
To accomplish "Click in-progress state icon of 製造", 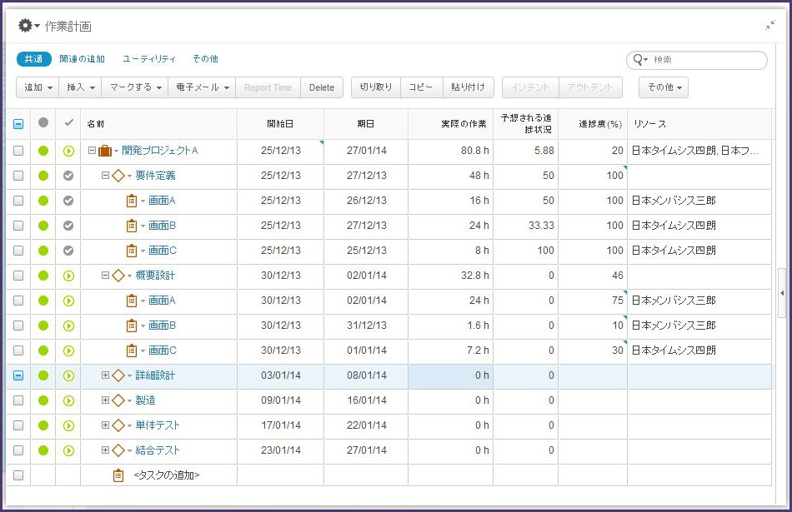I will (x=68, y=400).
